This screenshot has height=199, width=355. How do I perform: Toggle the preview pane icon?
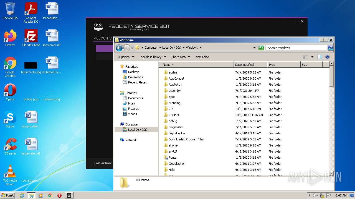319,57
